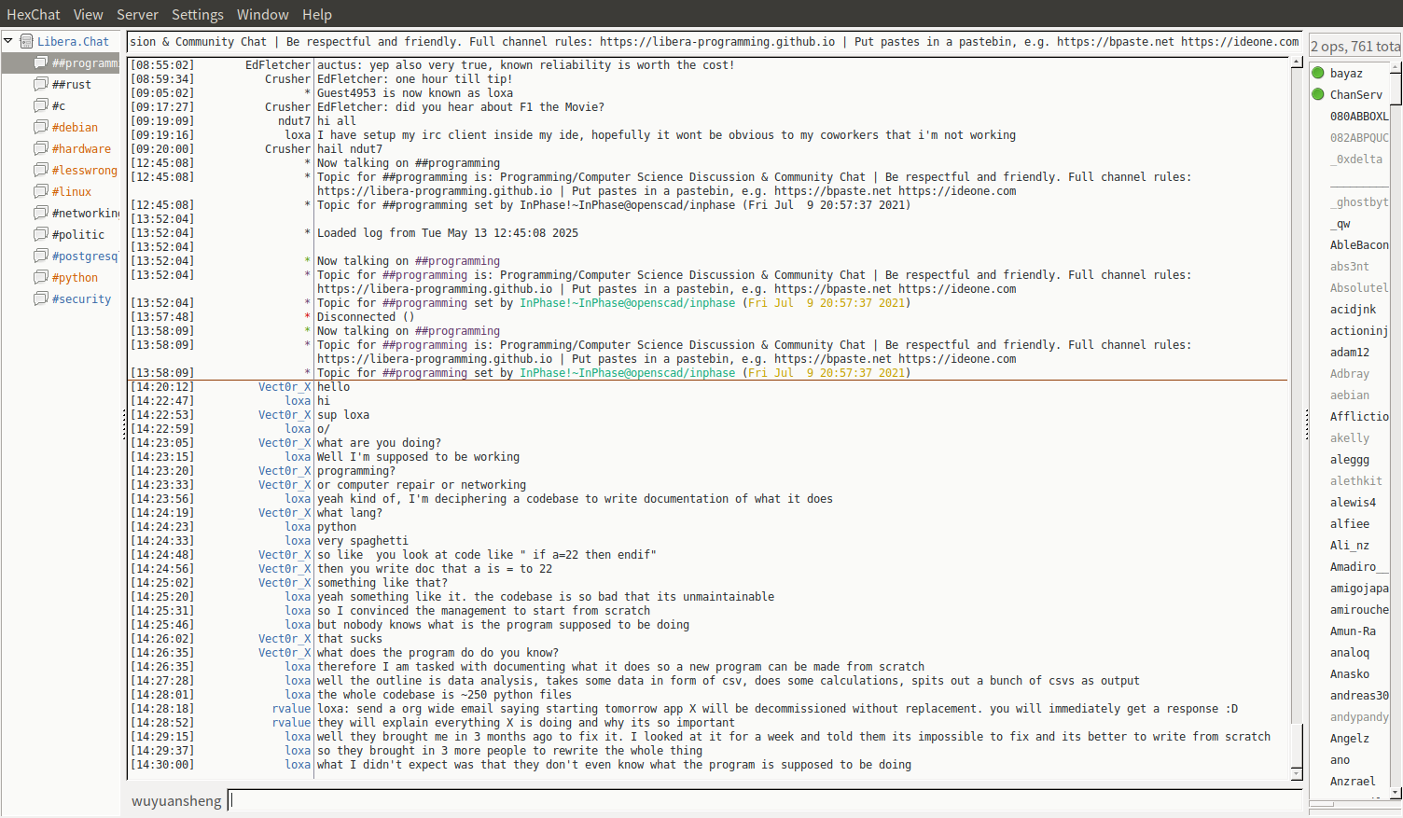The height and width of the screenshot is (818, 1403).
Task: Open the Settings menu
Action: click(x=197, y=15)
